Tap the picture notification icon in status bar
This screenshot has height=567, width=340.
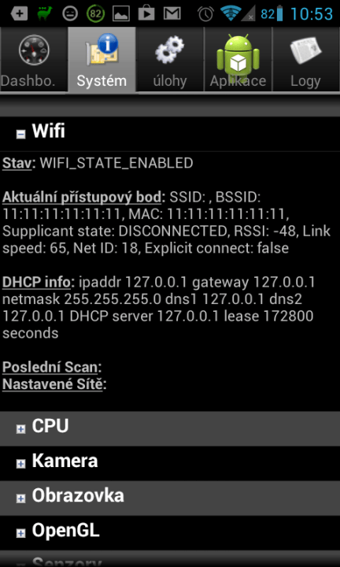tap(121, 13)
